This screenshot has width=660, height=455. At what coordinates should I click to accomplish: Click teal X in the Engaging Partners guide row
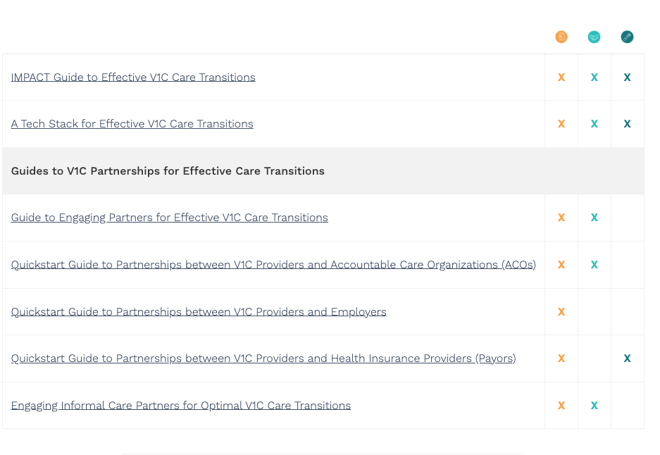click(594, 218)
